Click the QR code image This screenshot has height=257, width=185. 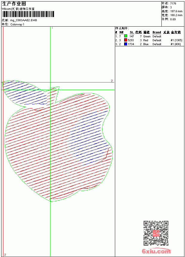click(x=156, y=233)
